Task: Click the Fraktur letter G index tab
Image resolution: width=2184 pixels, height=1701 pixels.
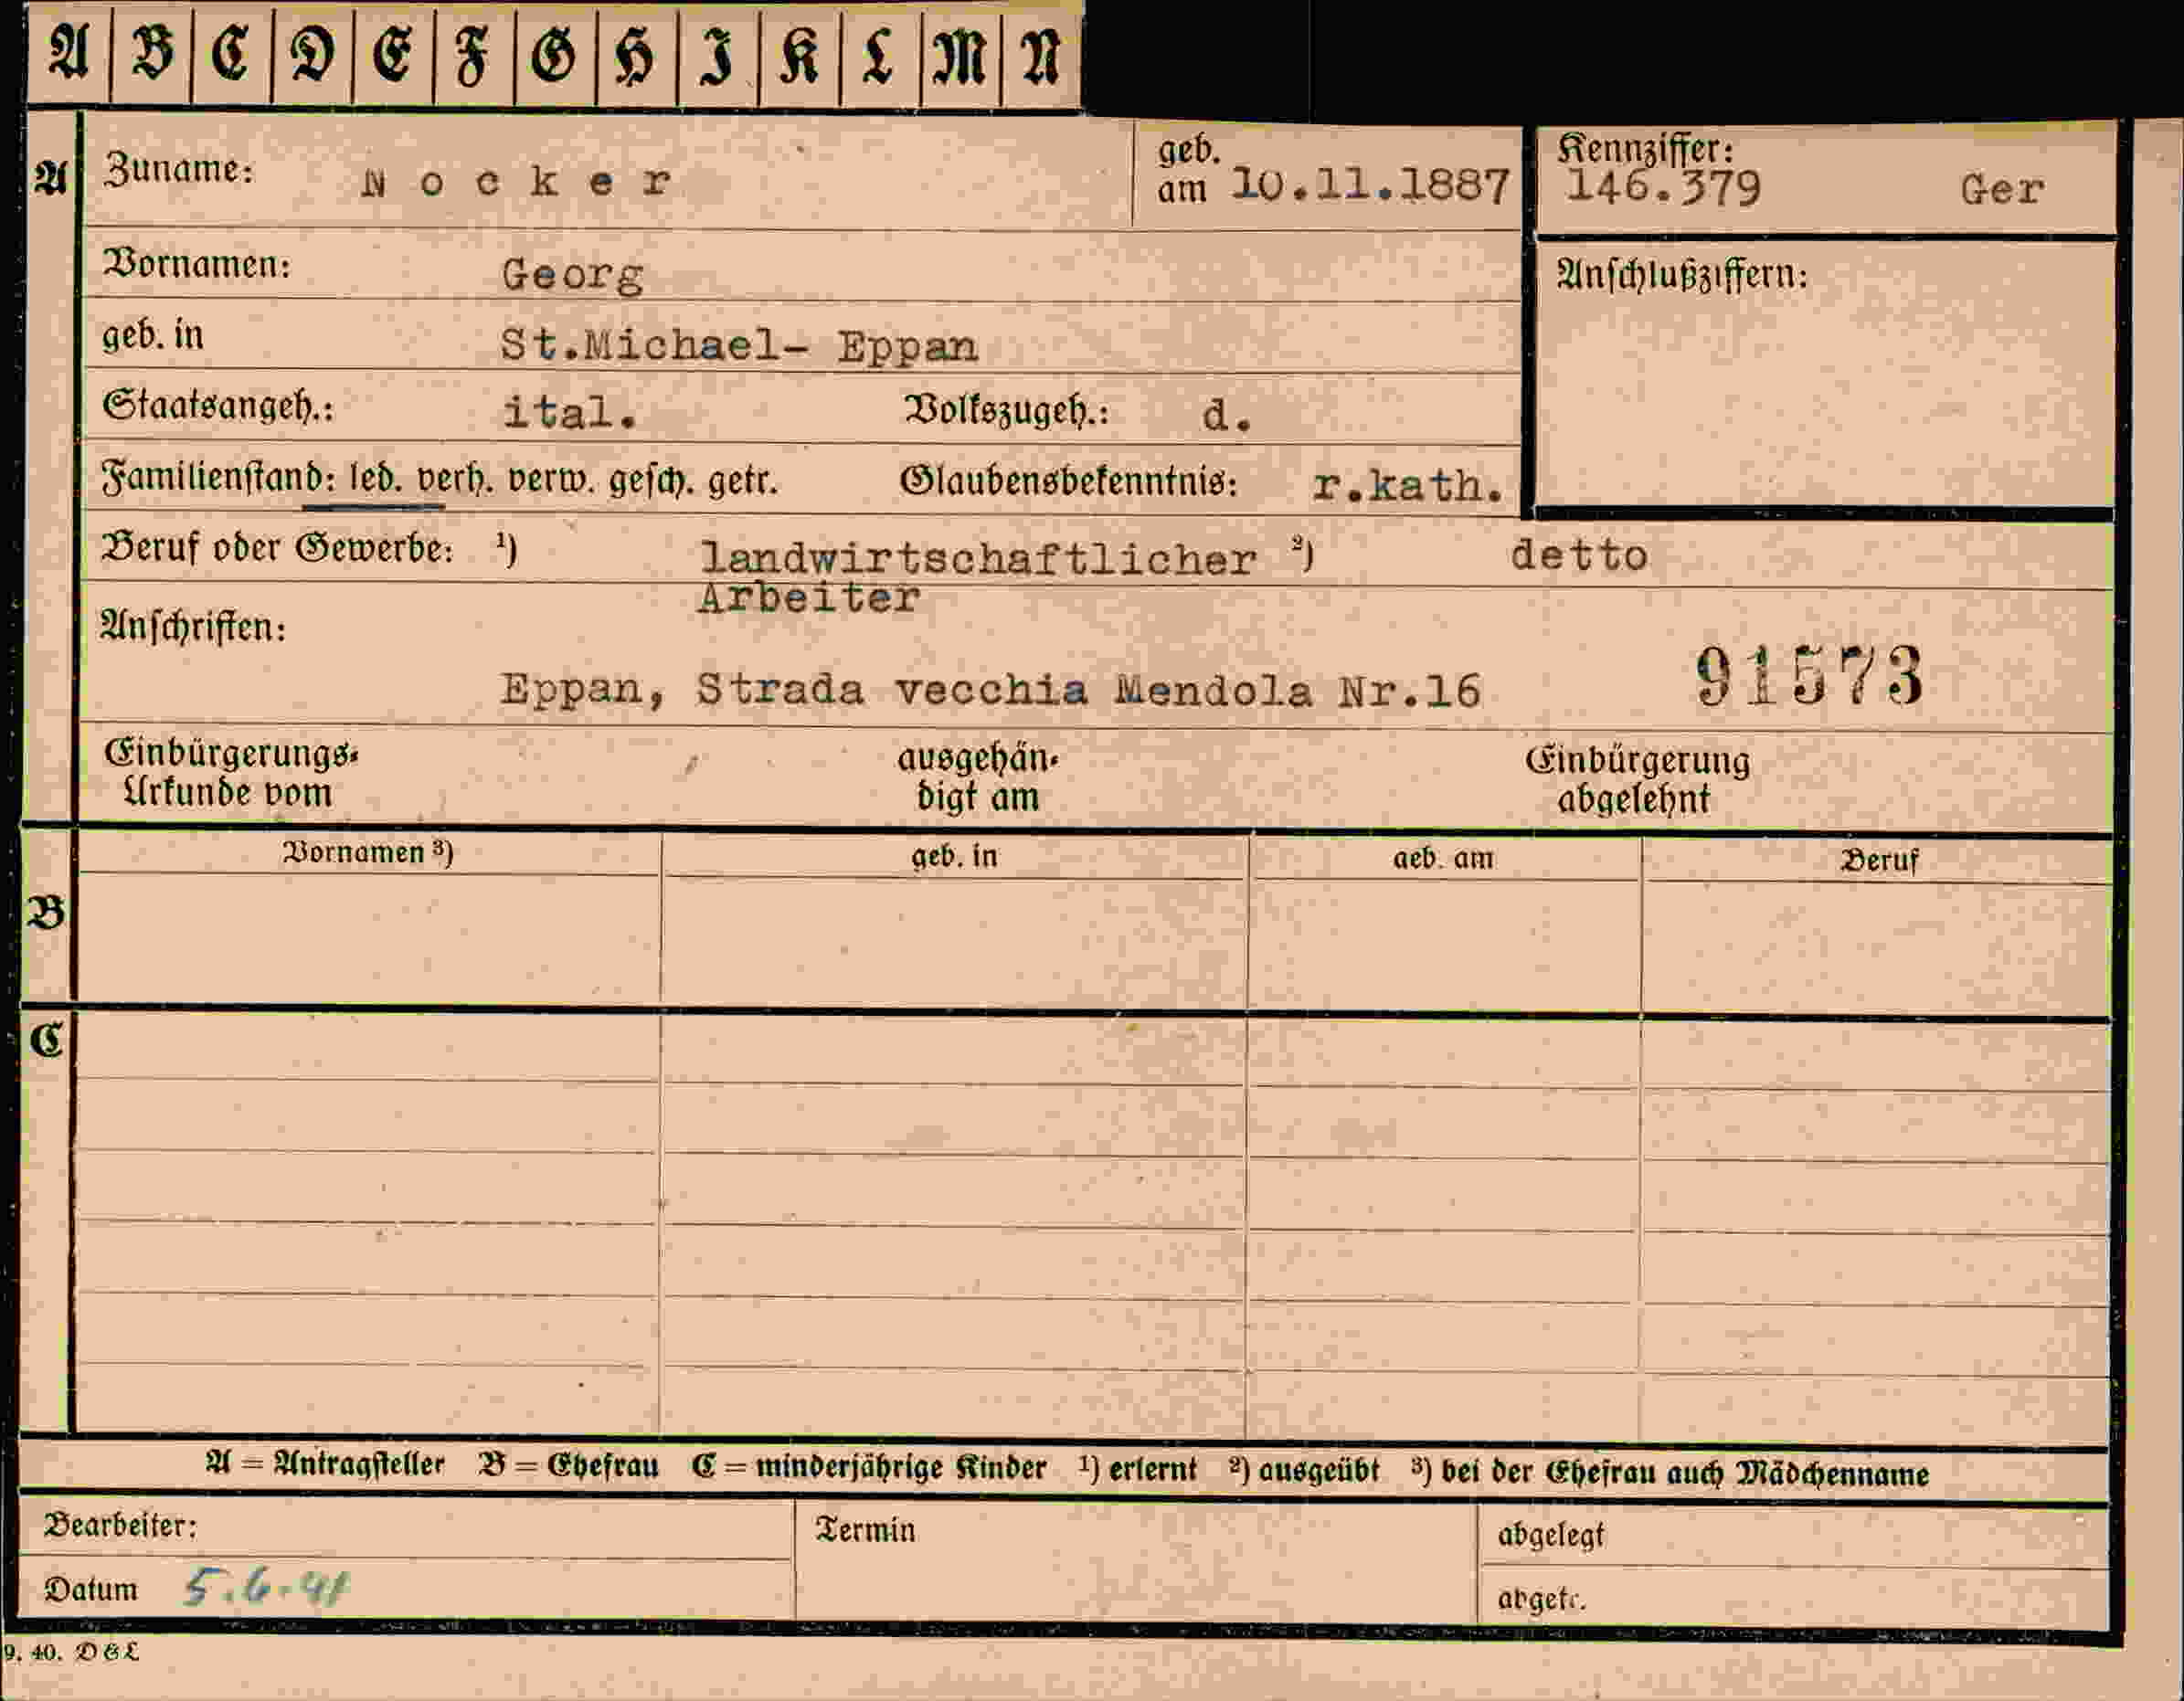Action: (555, 52)
